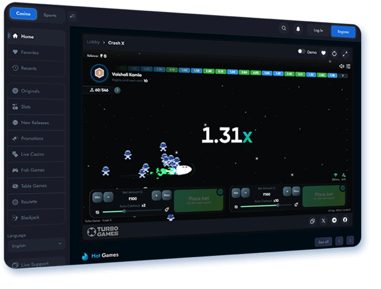
Task: Edit right bet amount ₹100 field
Action: [266, 194]
